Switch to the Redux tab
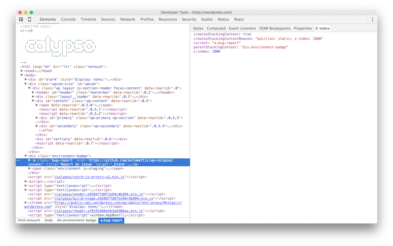Screen dimensions: 393x246 (x=223, y=19)
